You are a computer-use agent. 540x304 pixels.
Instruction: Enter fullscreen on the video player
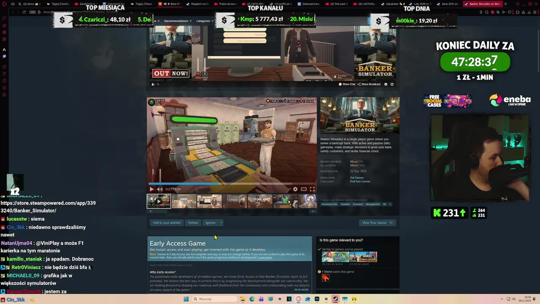[312, 189]
